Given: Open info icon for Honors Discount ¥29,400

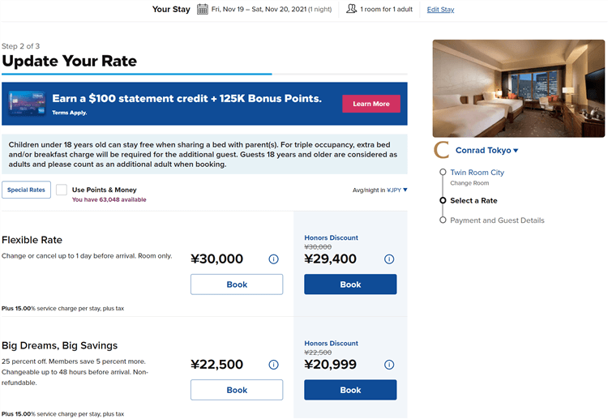Looking at the screenshot, I should point(389,259).
